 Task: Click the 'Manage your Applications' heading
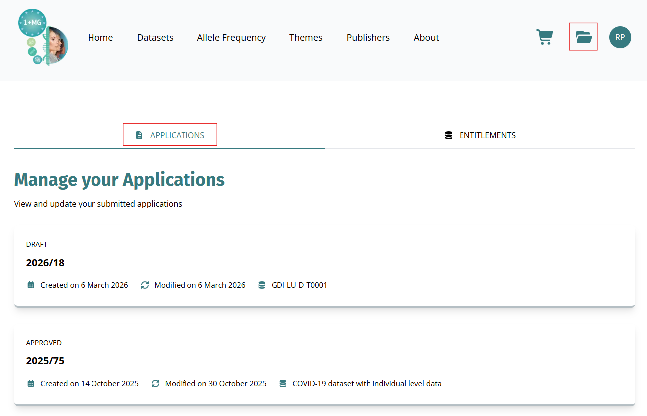(119, 180)
